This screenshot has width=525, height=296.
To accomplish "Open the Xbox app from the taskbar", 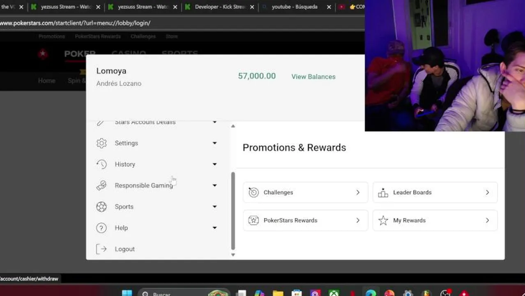I will coord(334,294).
